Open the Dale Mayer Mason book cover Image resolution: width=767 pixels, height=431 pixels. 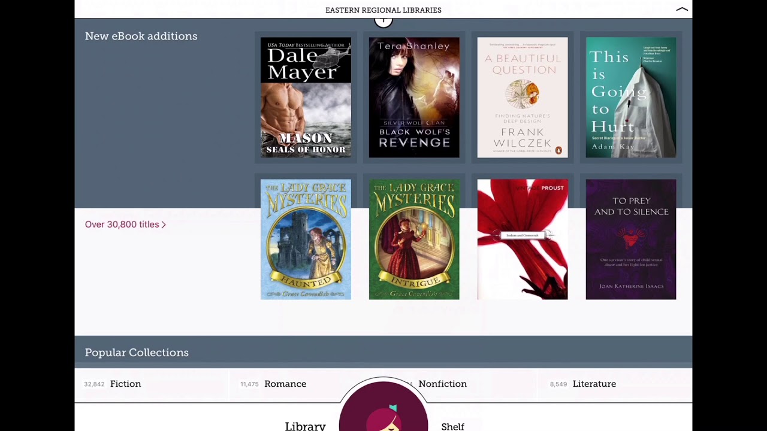(306, 98)
